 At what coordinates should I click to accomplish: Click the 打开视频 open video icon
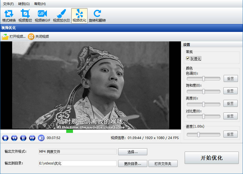(5, 37)
